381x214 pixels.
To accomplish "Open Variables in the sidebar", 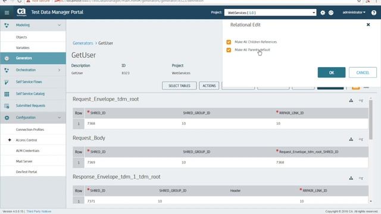I will point(23,48).
